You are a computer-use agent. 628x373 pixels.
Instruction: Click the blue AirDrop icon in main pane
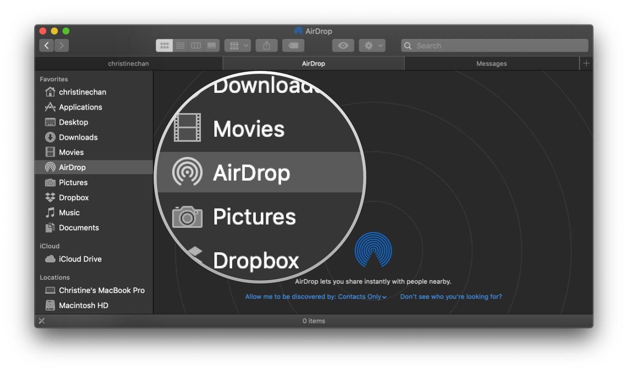[373, 250]
